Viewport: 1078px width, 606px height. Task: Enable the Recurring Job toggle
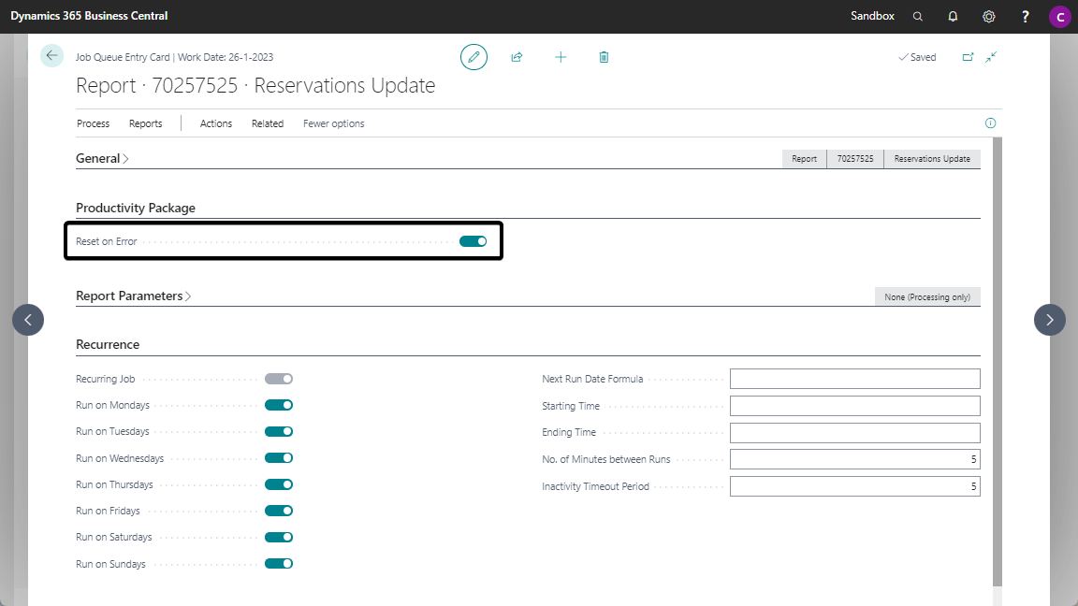coord(279,379)
